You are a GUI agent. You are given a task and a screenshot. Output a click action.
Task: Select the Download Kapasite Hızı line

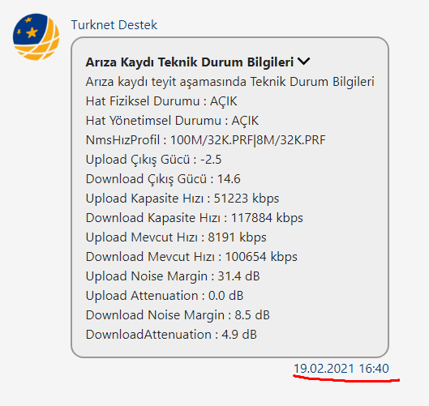click(x=195, y=218)
